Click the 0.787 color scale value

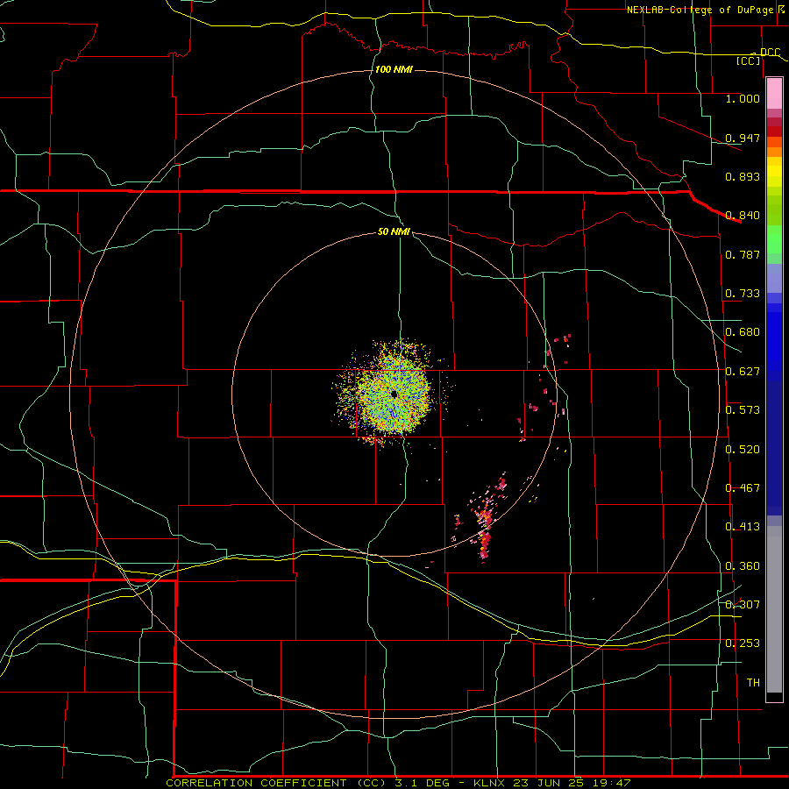click(x=743, y=254)
